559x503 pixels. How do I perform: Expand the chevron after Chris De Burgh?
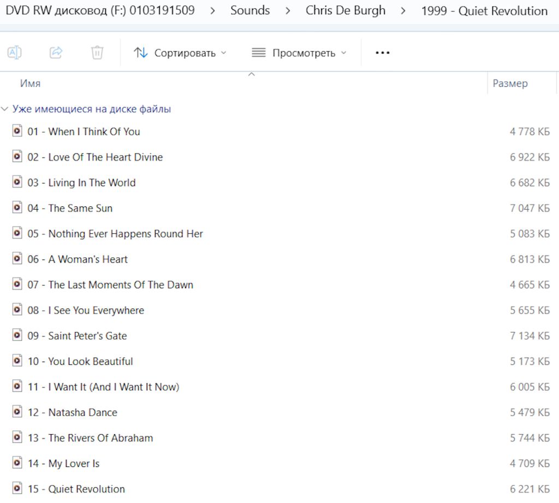tap(403, 11)
